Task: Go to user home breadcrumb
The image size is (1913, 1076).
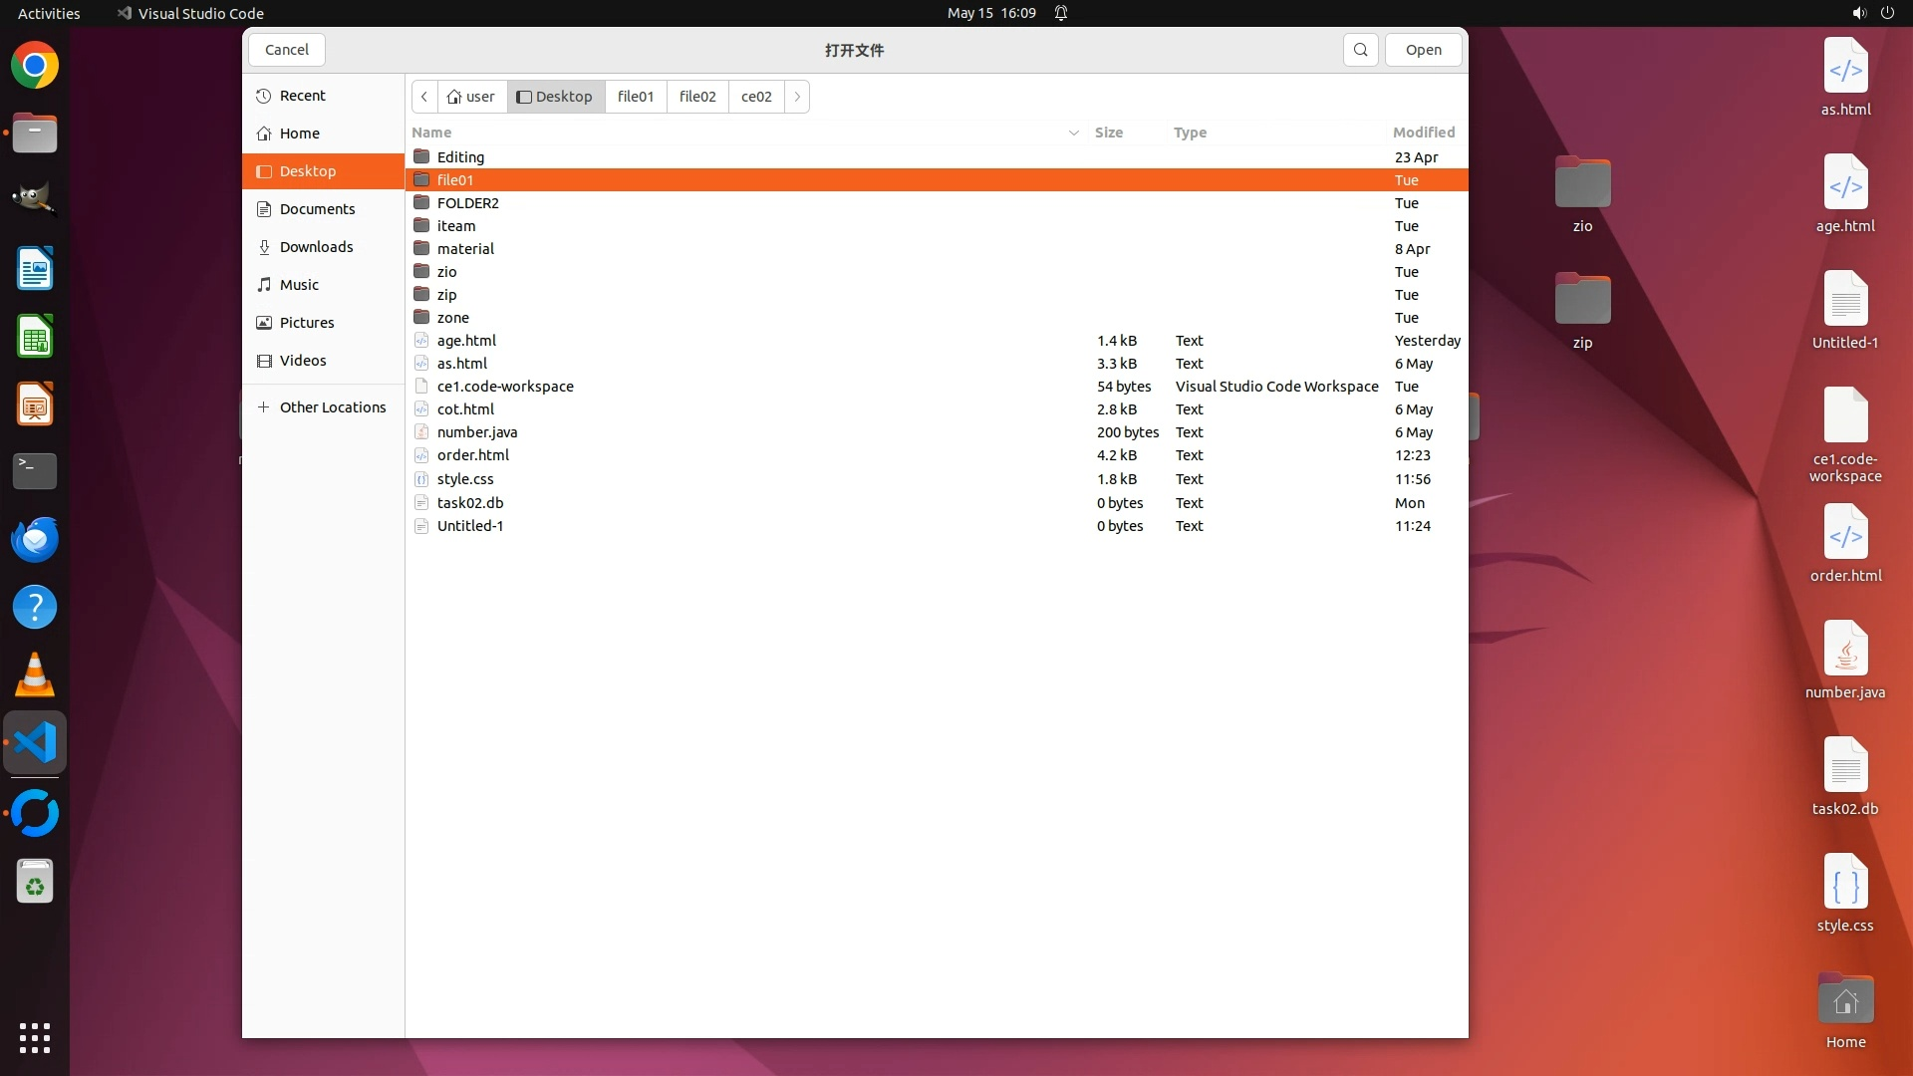Action: click(x=471, y=97)
